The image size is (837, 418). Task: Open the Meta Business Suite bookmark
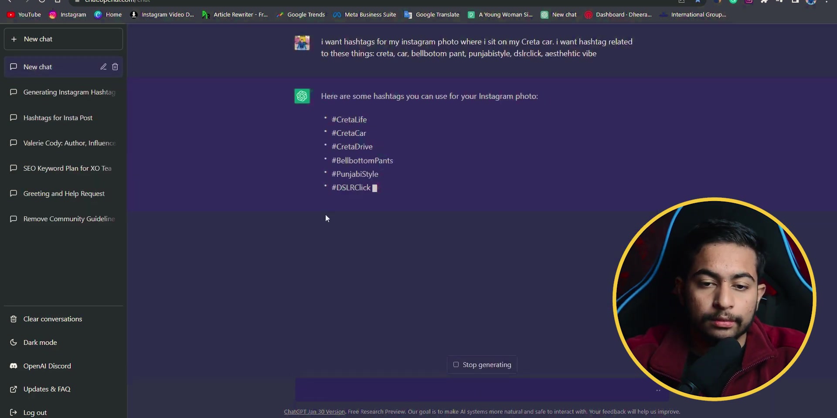(364, 14)
